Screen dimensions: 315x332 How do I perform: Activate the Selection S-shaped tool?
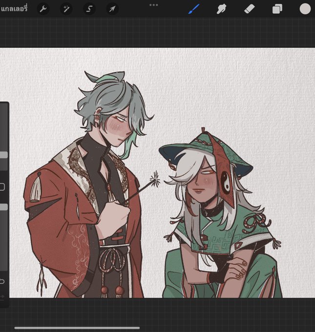[x=89, y=9]
